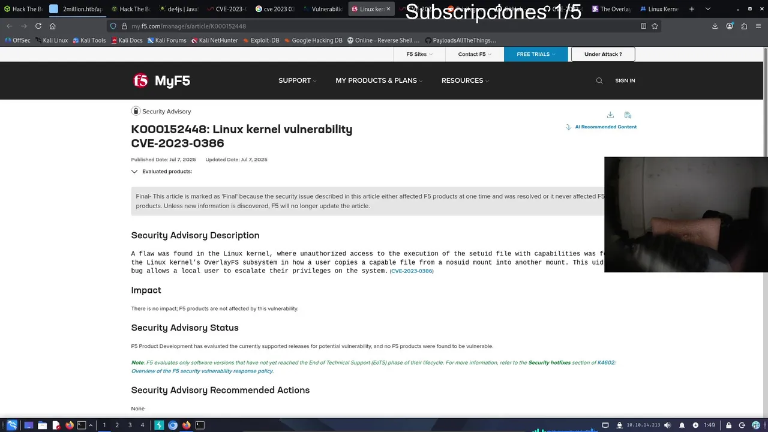Image resolution: width=768 pixels, height=432 pixels.
Task: Switch to workspace 2
Action: [117, 425]
